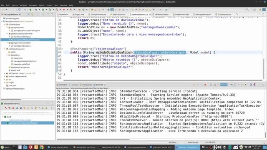Toggle Link with Editor in Package Explorer
This screenshot has width=267, height=150.
coord(32,15)
